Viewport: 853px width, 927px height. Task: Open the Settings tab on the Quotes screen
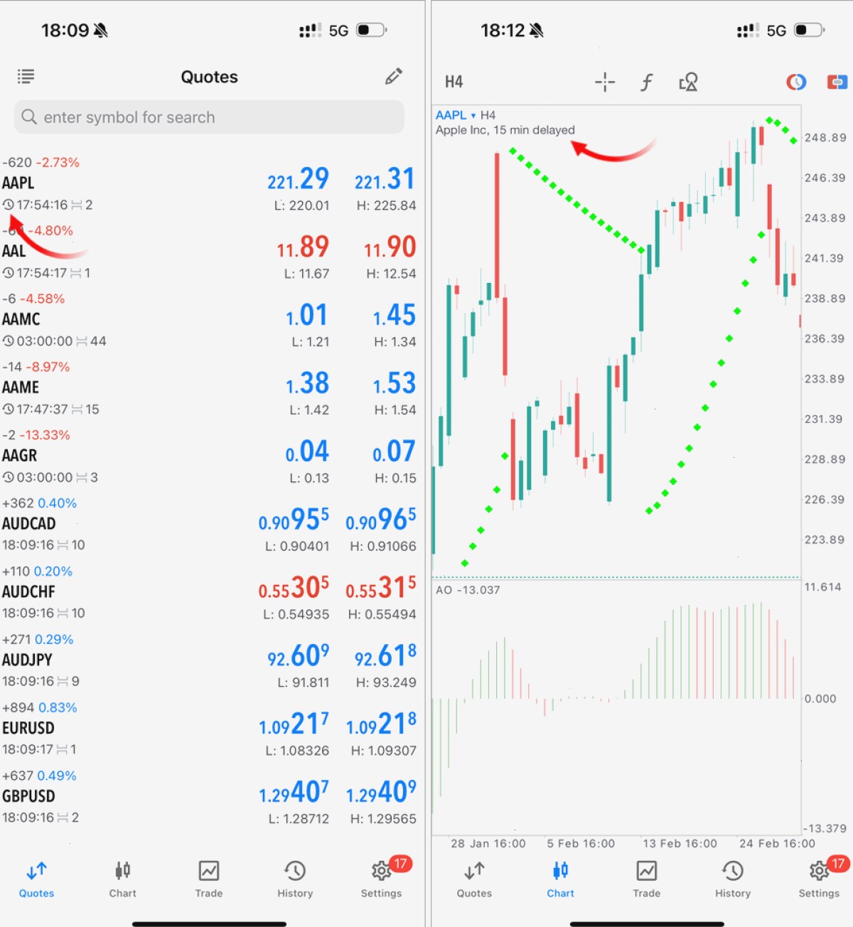click(382, 879)
